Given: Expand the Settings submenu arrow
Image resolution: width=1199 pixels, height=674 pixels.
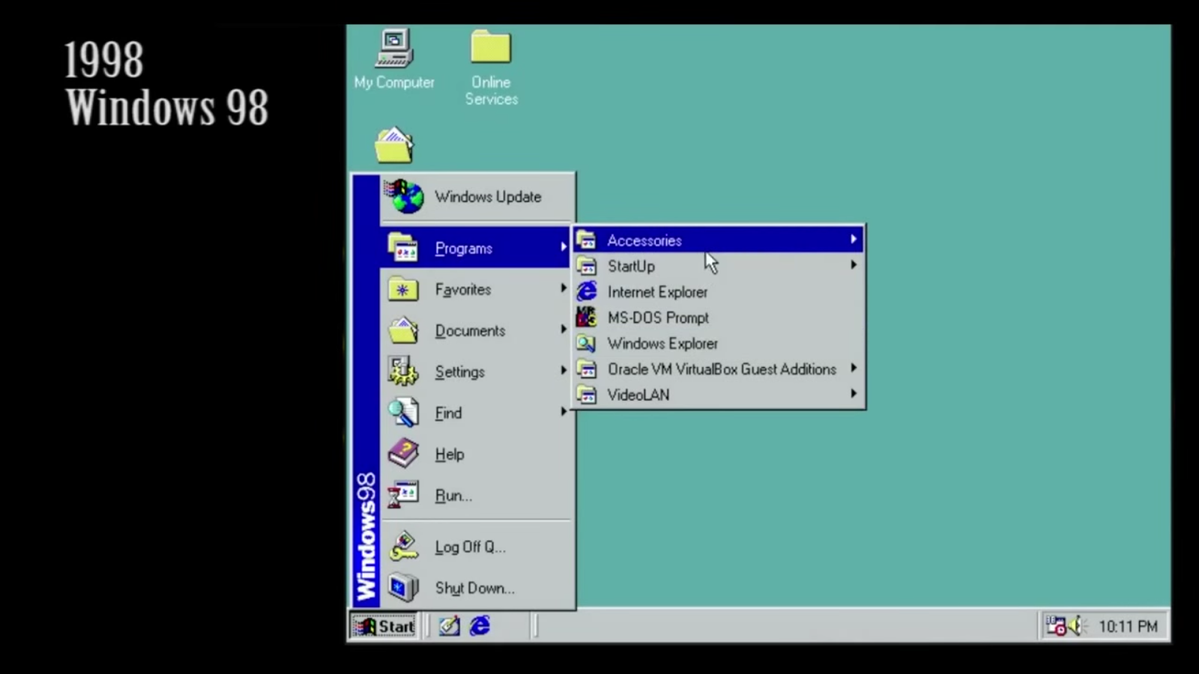Looking at the screenshot, I should pos(563,371).
